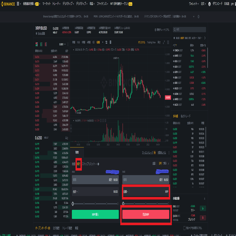Switch to 私のトレード tab
Viewport: 236px width, 236px height.
pyautogui.click(x=186, y=116)
